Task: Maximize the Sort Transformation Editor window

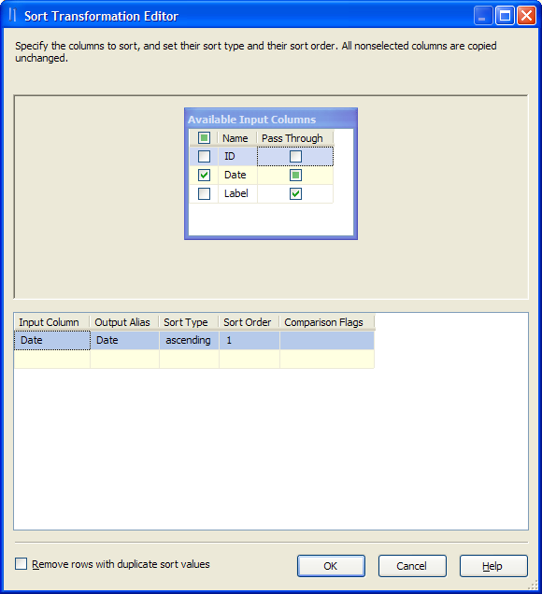Action: click(506, 16)
